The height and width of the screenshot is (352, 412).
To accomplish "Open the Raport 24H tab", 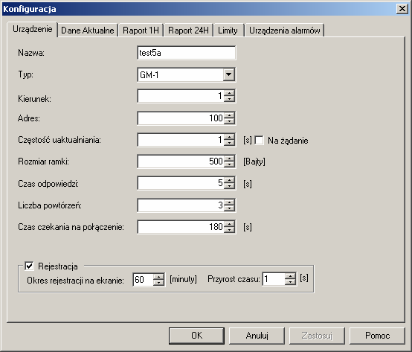I will (x=188, y=31).
